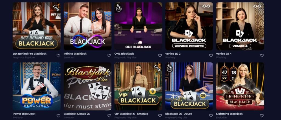Viewport: 281px width, 120px height.
Task: Select Lightning Blackjack Live thumbnail
Action: pyautogui.click(x=240, y=86)
